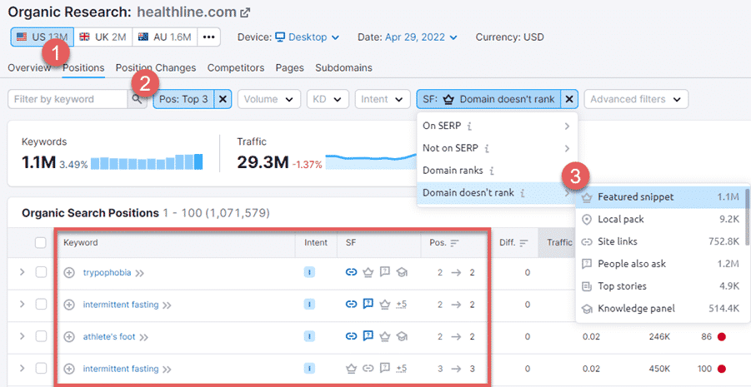Select the UK 2M database button

point(102,37)
